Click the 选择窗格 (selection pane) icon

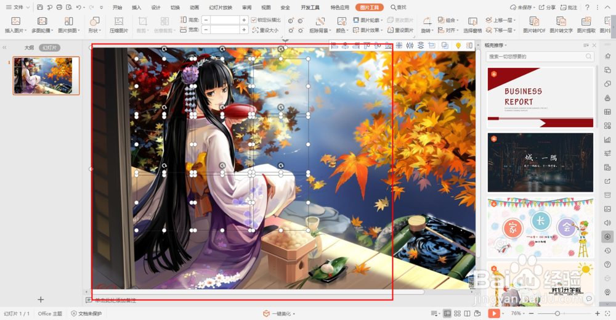(x=472, y=25)
